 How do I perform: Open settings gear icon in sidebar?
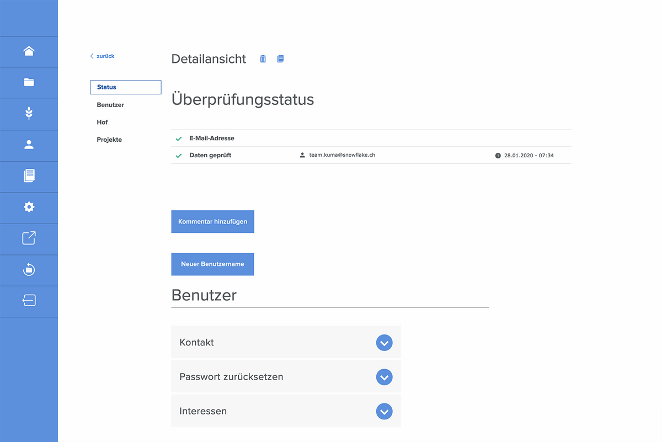pyautogui.click(x=29, y=207)
